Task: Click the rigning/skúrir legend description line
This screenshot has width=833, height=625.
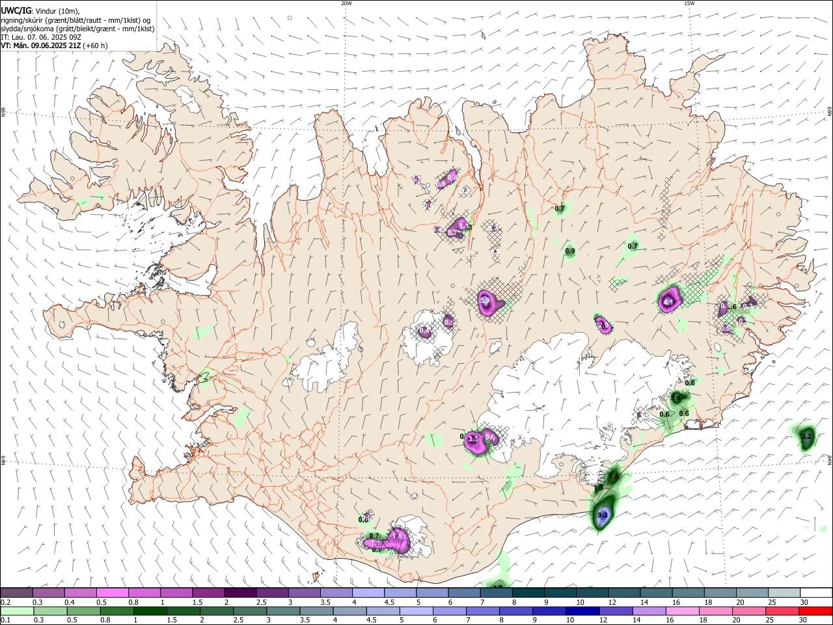Action: [x=75, y=20]
